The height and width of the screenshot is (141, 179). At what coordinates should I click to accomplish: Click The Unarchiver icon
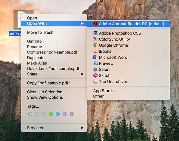(95, 81)
